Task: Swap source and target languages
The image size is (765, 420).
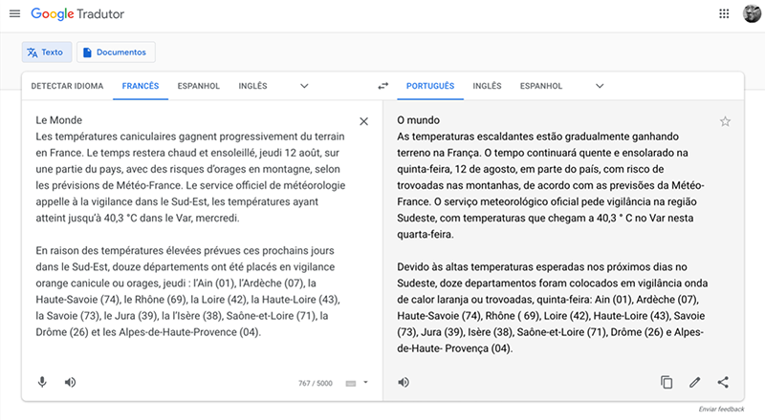Action: [382, 86]
